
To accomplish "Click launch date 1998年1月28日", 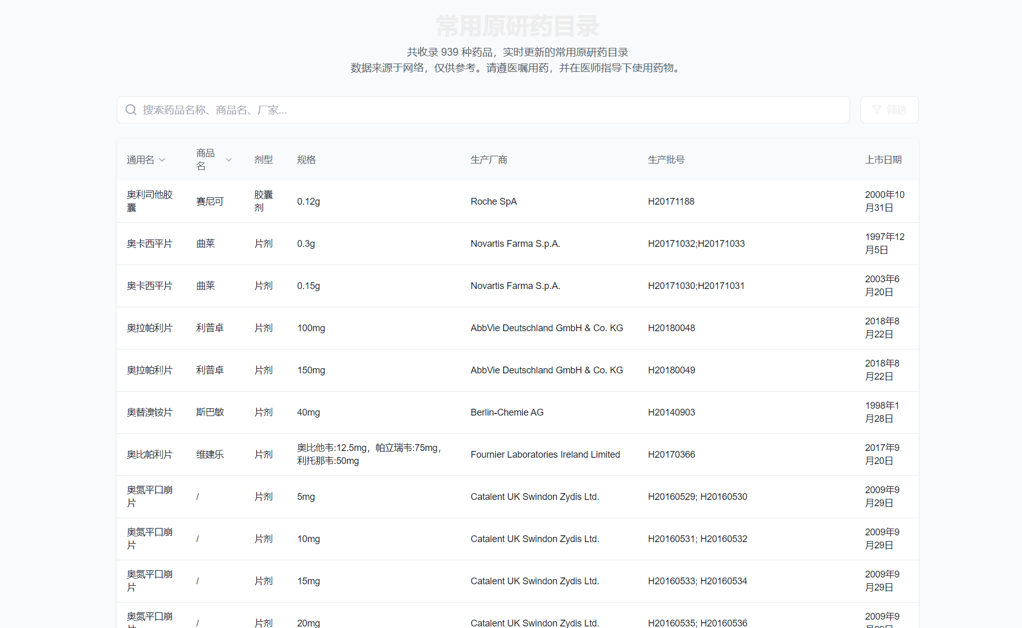I will [882, 412].
